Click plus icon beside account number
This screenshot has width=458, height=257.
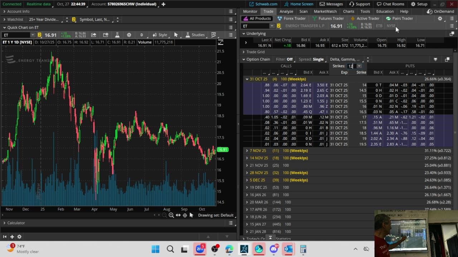163,4
